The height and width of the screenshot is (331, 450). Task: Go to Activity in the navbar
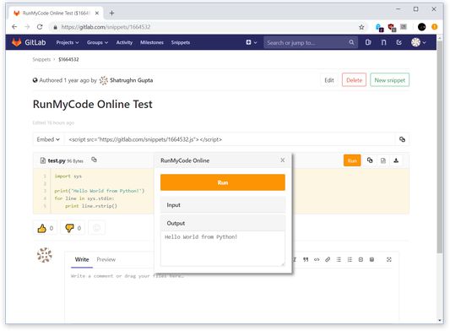point(124,42)
